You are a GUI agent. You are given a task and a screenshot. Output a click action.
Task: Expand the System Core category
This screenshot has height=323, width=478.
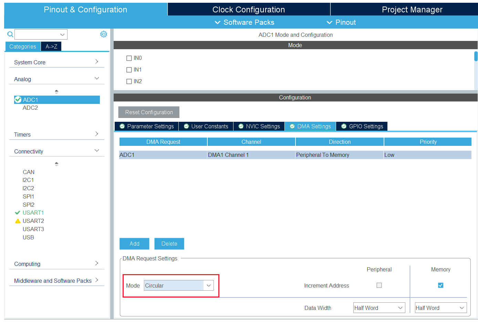point(56,62)
